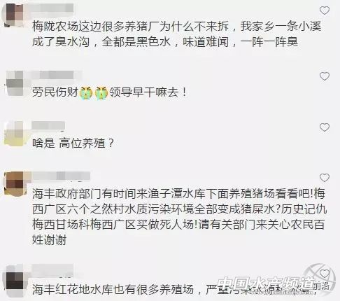
Task: Open username above 梅陇农场 comment
Action: pos(52,8)
